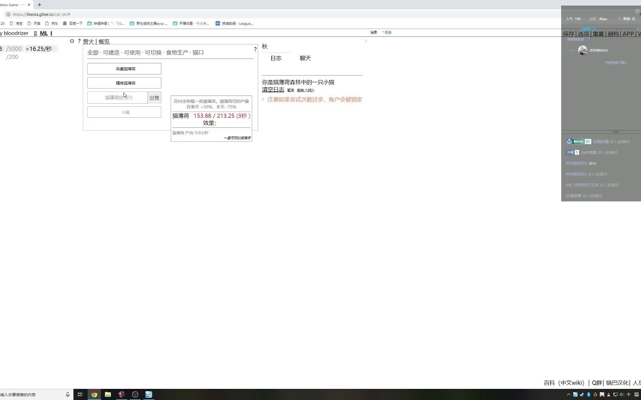Open the Q群 link
The height and width of the screenshot is (400, 641).
[596, 383]
